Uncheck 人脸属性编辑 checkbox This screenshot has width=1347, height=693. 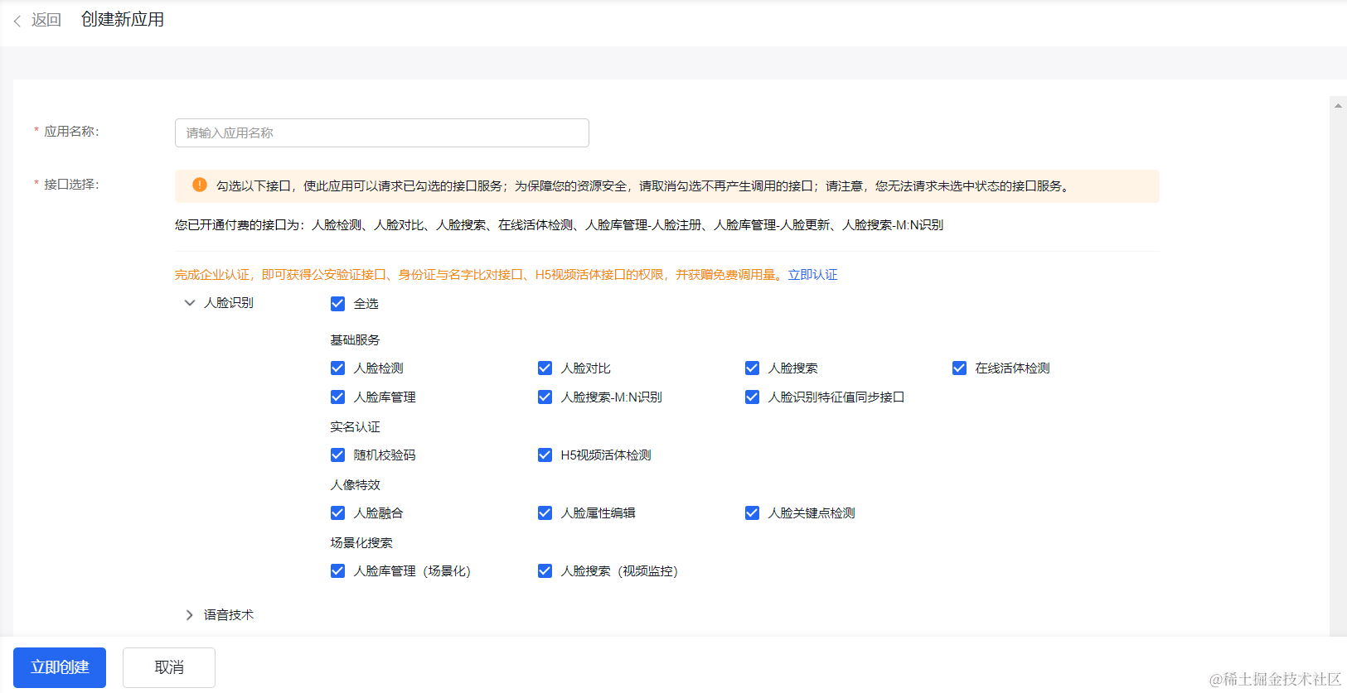545,513
